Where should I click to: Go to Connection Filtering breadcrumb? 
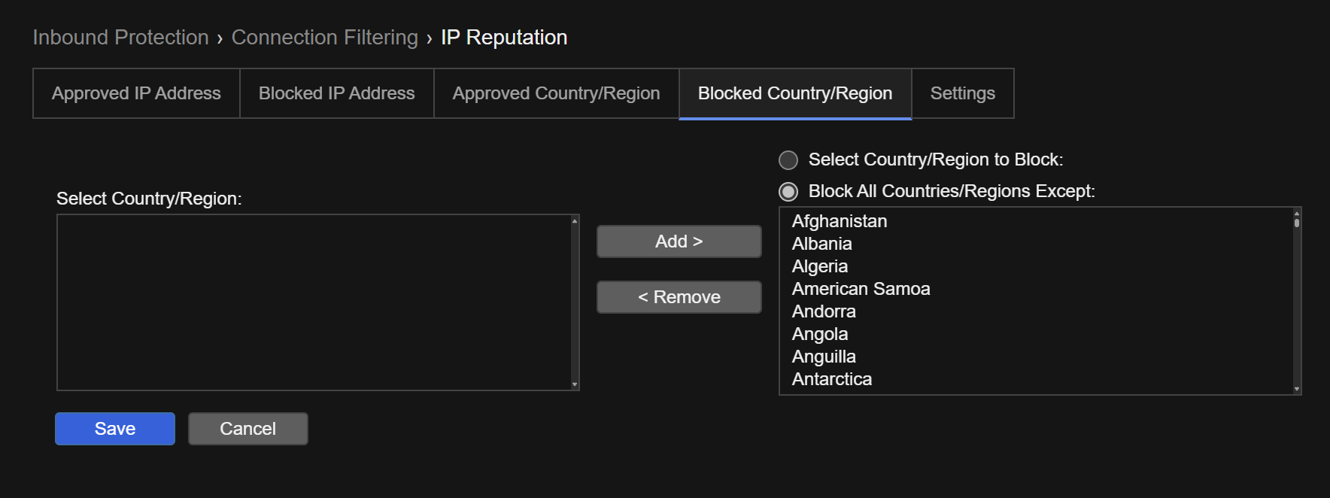pos(324,38)
